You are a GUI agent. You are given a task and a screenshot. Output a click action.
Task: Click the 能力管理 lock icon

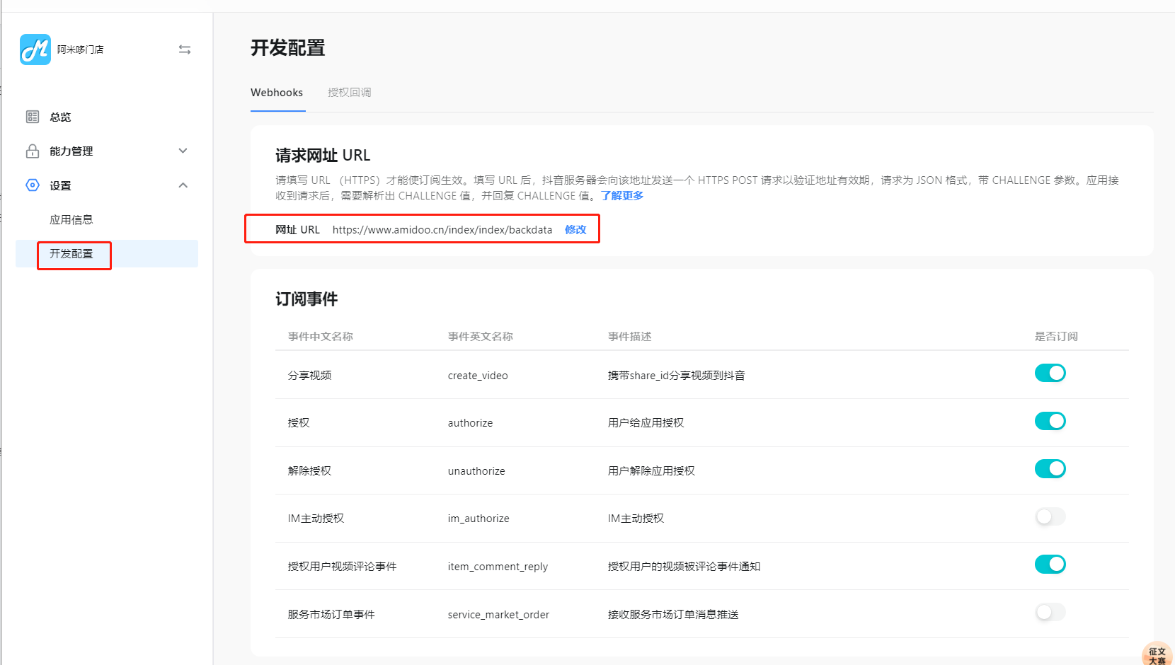click(33, 151)
